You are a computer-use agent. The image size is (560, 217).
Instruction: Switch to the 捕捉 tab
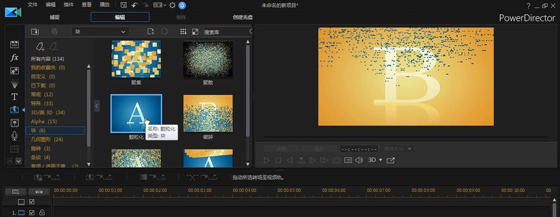tap(55, 17)
